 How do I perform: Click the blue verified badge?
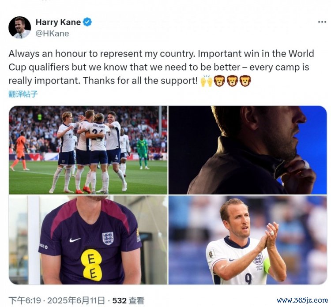tap(87, 22)
